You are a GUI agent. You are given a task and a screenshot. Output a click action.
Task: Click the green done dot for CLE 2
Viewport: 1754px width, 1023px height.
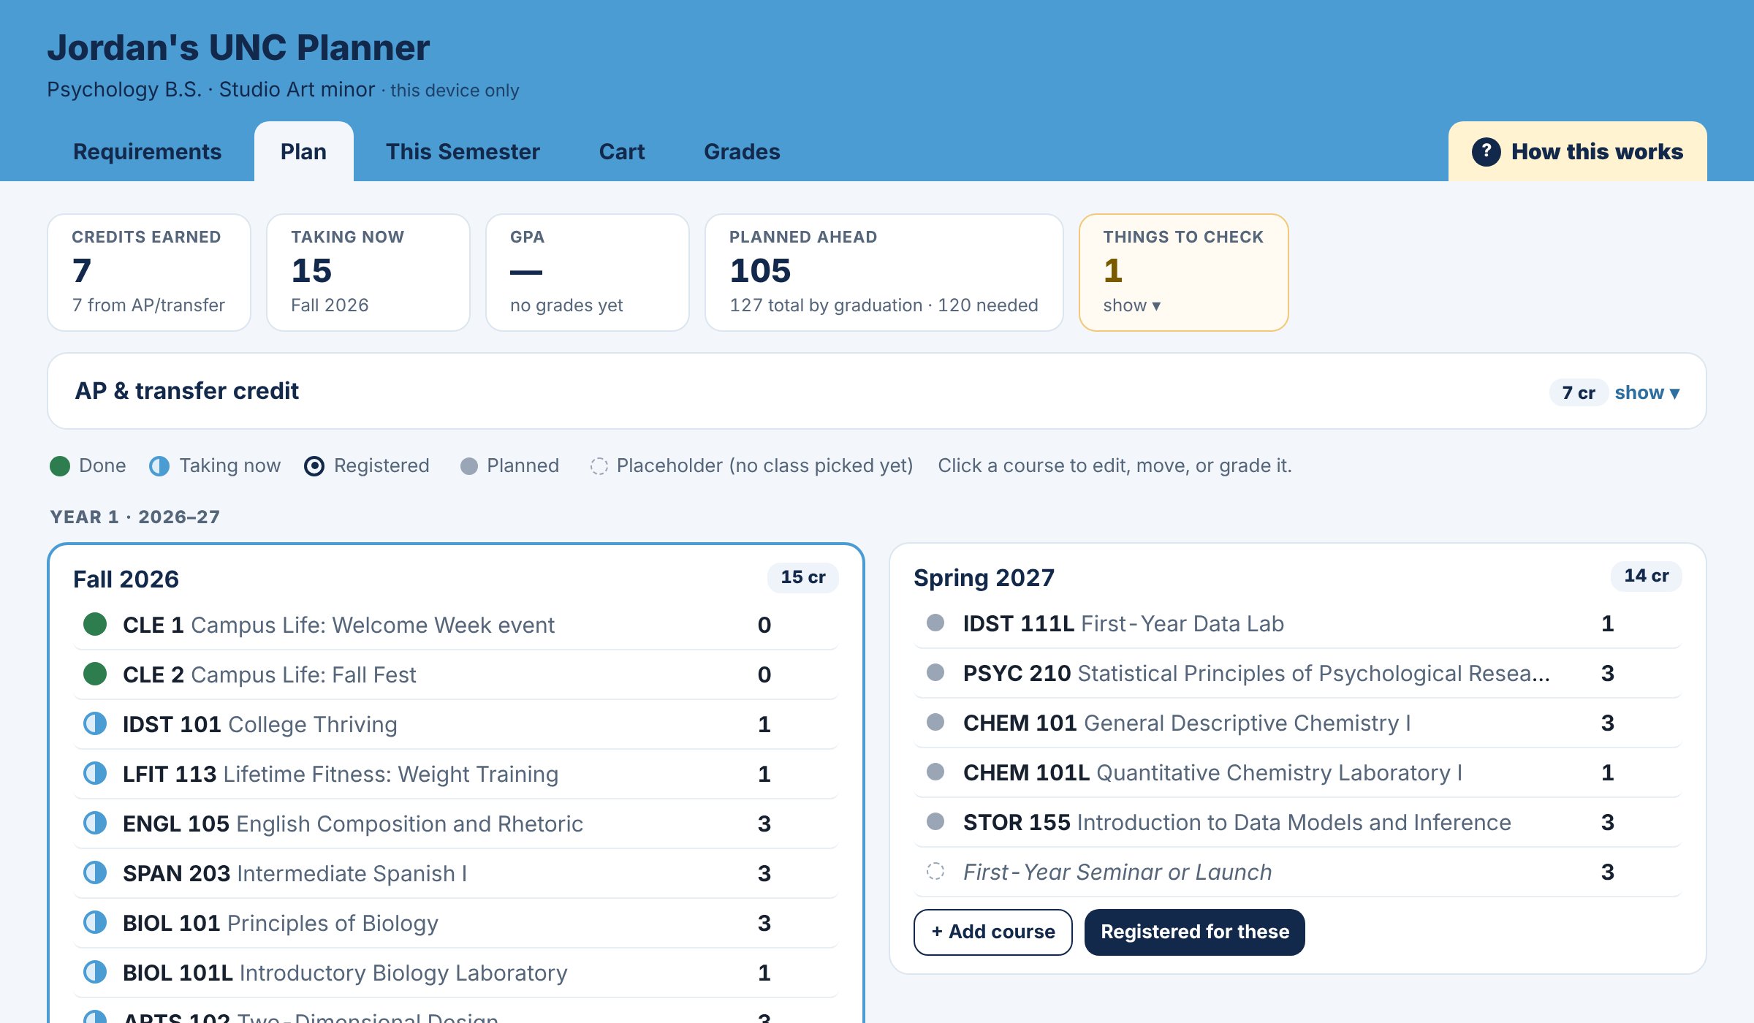tap(95, 674)
